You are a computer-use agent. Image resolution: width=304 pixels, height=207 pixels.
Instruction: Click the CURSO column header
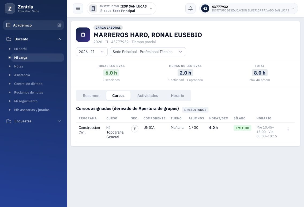point(112,118)
